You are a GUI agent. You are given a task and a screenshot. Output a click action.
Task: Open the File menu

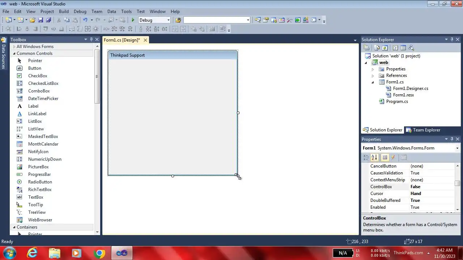[6, 12]
